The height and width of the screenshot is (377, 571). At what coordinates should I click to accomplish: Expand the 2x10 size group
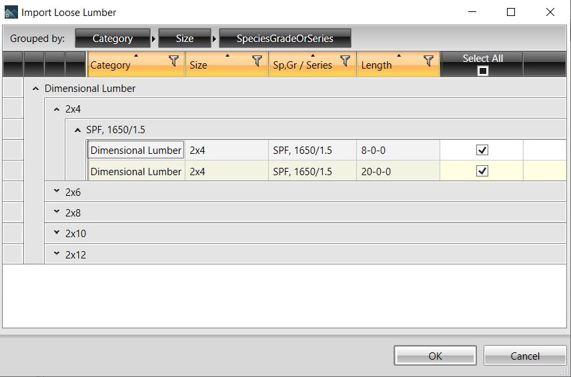pos(57,234)
